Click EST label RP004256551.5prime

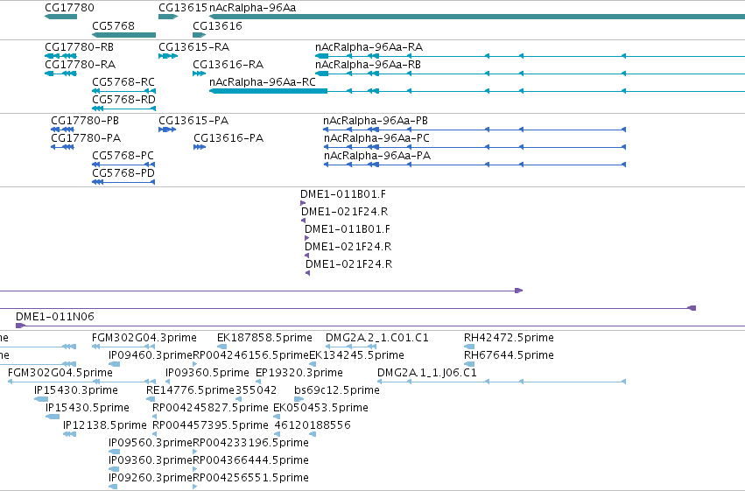coord(251,478)
